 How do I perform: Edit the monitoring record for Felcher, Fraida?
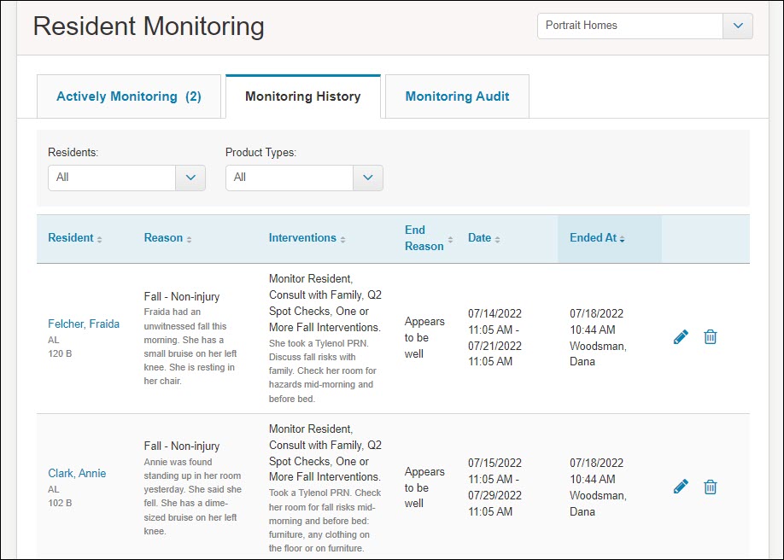[x=681, y=336]
